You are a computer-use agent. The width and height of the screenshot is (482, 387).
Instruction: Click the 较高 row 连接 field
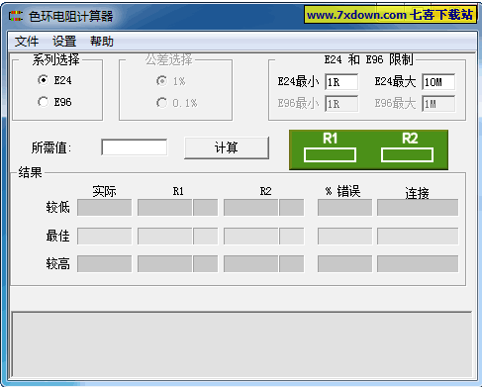click(418, 264)
